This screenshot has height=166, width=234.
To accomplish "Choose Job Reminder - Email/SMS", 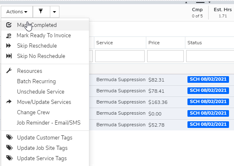I will (x=49, y=123).
